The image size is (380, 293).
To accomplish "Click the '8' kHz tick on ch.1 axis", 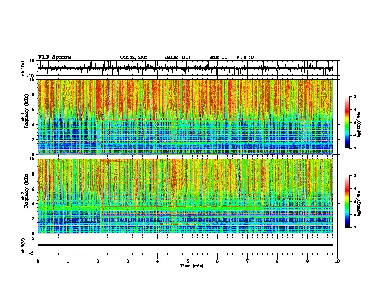I will pyautogui.click(x=34, y=95).
